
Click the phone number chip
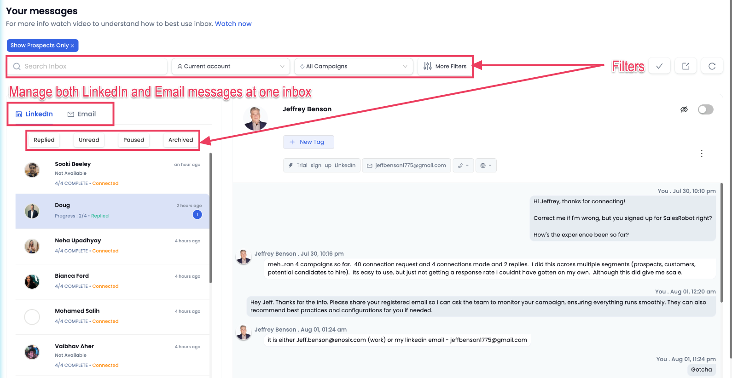pos(463,166)
